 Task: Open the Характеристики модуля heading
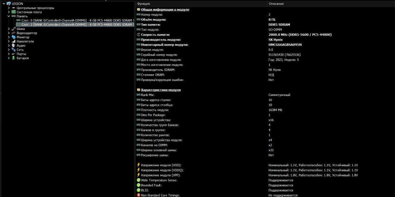tap(161, 90)
